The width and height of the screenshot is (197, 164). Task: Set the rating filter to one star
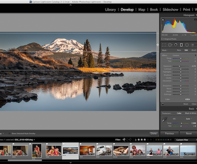(138, 140)
